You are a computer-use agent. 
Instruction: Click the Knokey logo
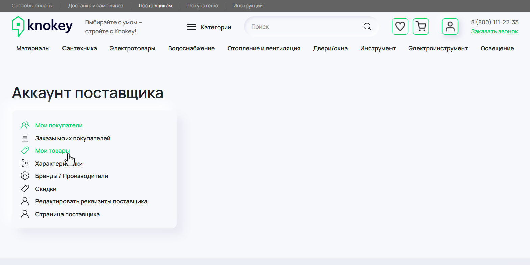(x=42, y=26)
